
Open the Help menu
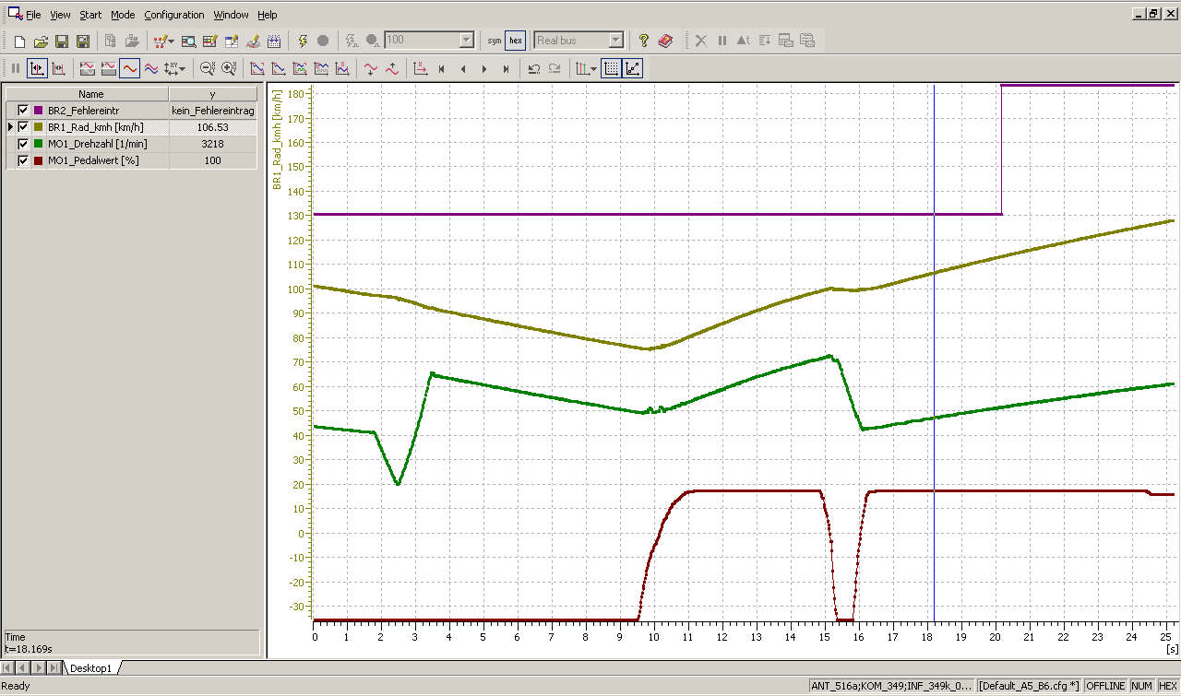pos(267,16)
